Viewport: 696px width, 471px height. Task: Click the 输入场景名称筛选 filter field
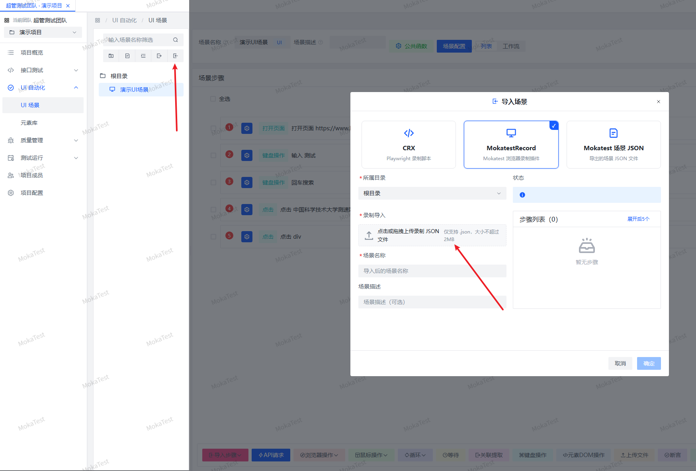143,40
